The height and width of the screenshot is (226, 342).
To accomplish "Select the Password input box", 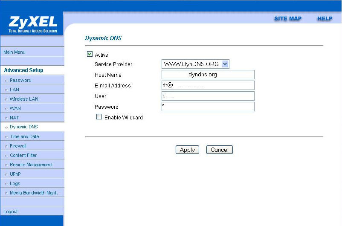I will tap(208, 107).
